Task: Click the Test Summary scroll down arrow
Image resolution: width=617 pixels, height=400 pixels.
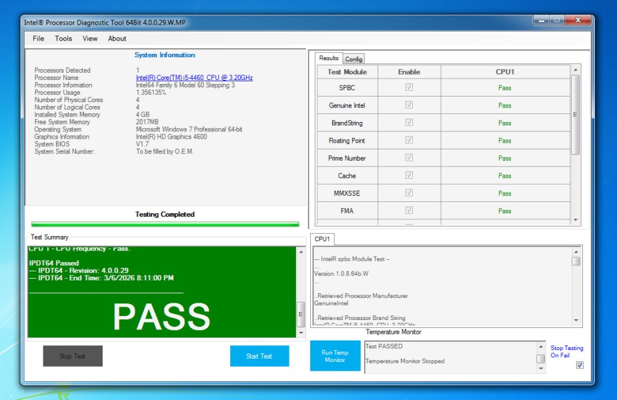Action: click(x=300, y=332)
